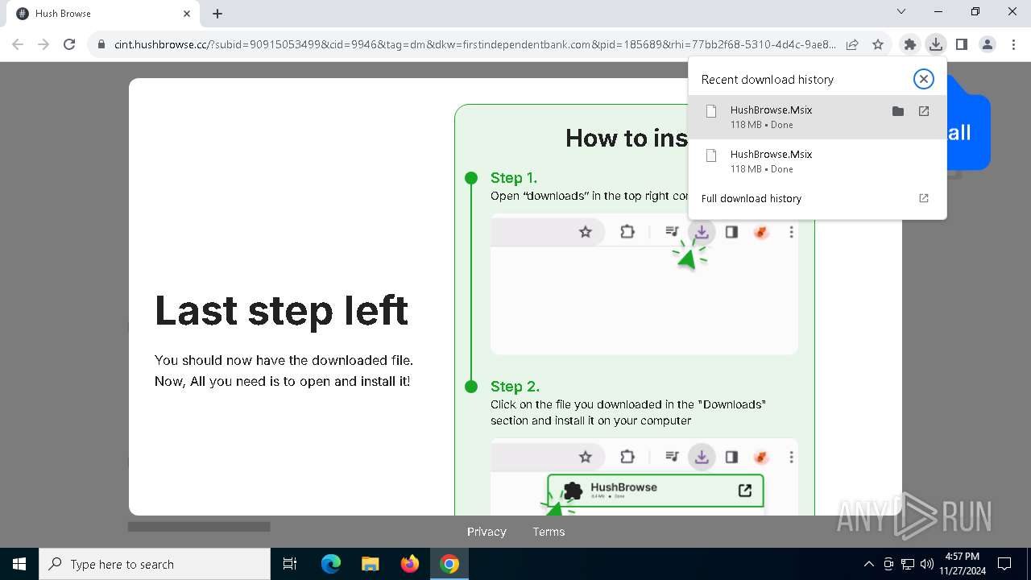Close the Hush Browse tab
This screenshot has height=580, width=1031.
[187, 14]
